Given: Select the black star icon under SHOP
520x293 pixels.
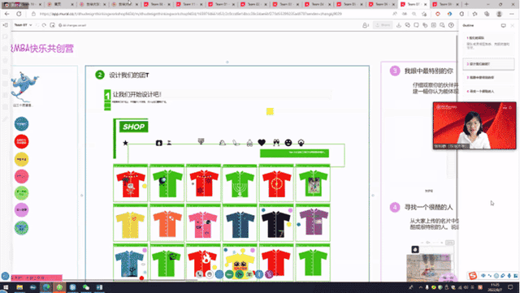Looking at the screenshot, I should tap(125, 143).
